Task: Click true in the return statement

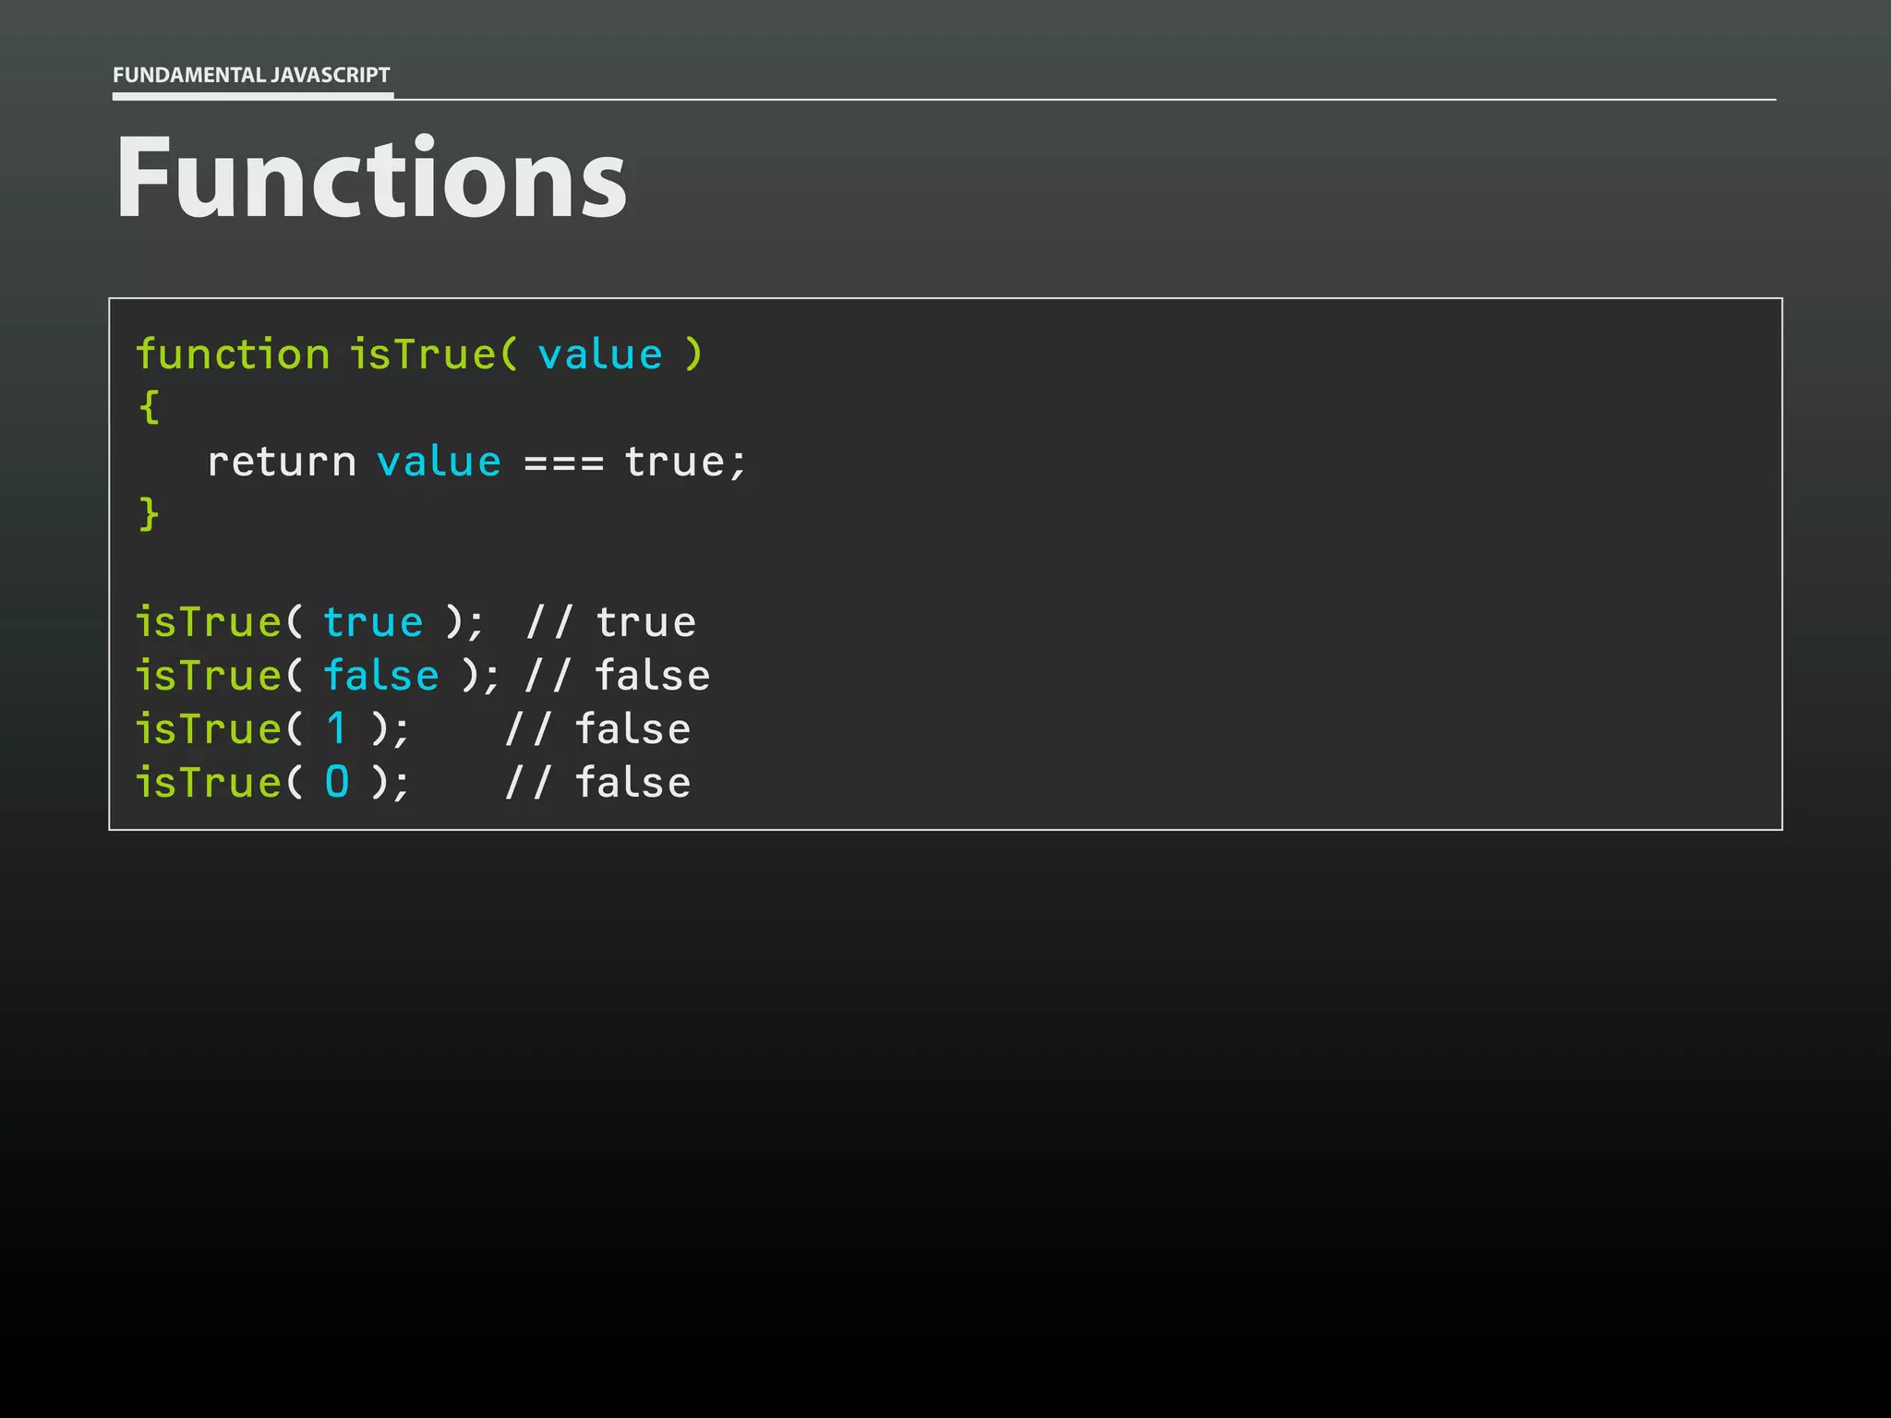Action: pos(675,462)
